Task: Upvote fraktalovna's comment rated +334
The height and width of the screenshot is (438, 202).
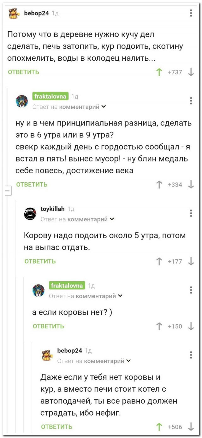Action: (158, 185)
